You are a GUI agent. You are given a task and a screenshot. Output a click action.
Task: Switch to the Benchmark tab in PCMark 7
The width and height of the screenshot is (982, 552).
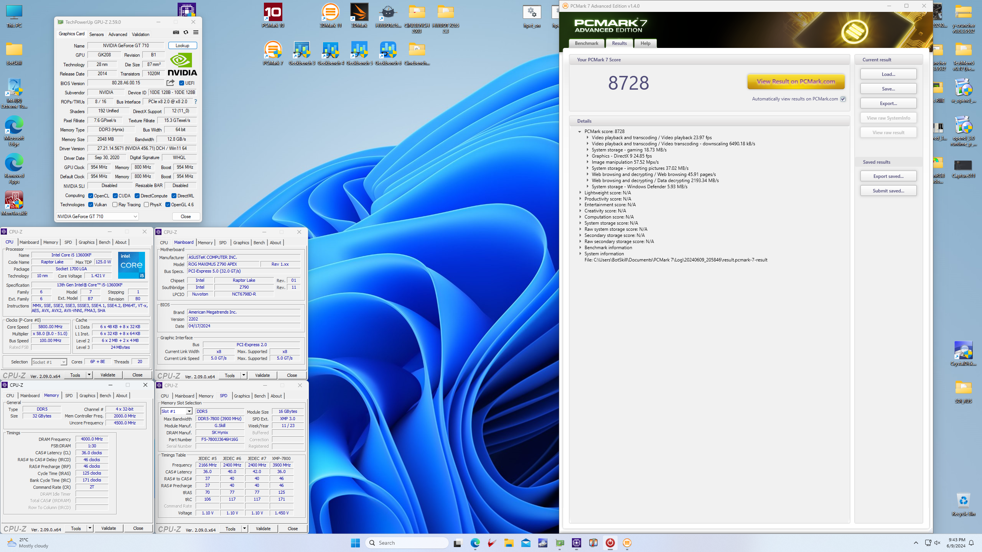pyautogui.click(x=587, y=43)
